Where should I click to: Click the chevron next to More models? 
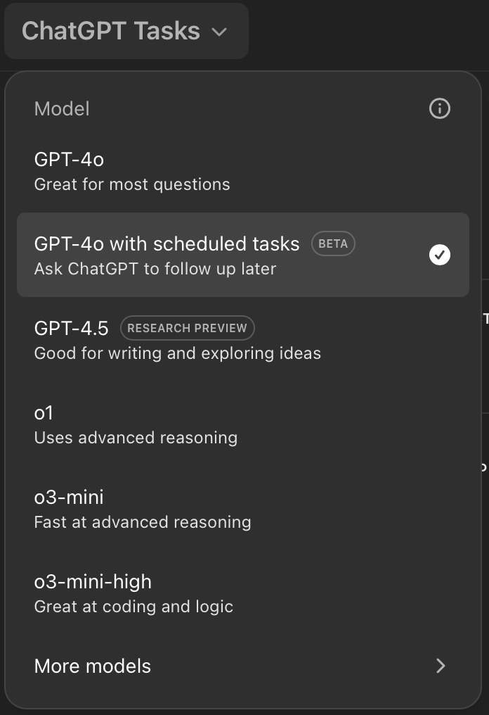(x=441, y=666)
